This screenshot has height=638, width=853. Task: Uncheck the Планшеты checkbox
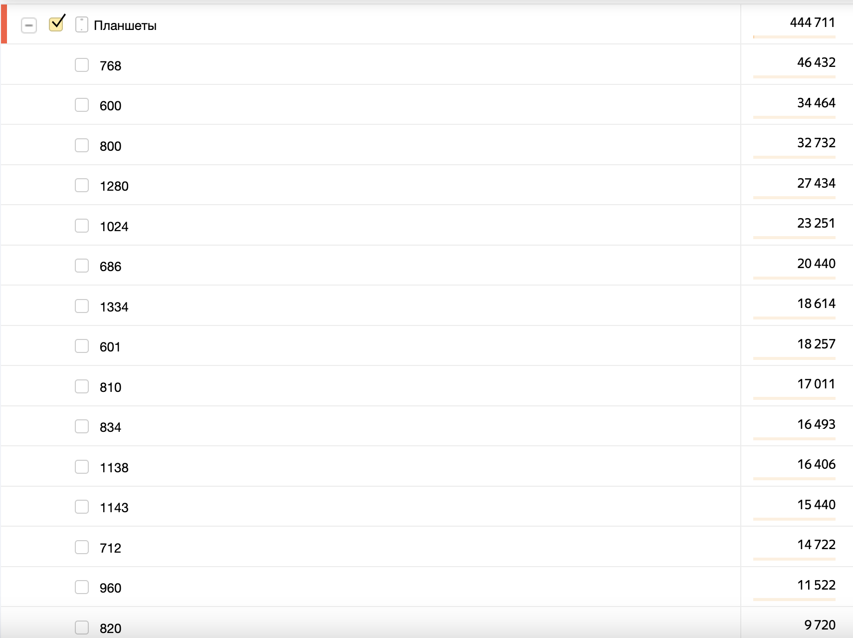click(x=56, y=24)
